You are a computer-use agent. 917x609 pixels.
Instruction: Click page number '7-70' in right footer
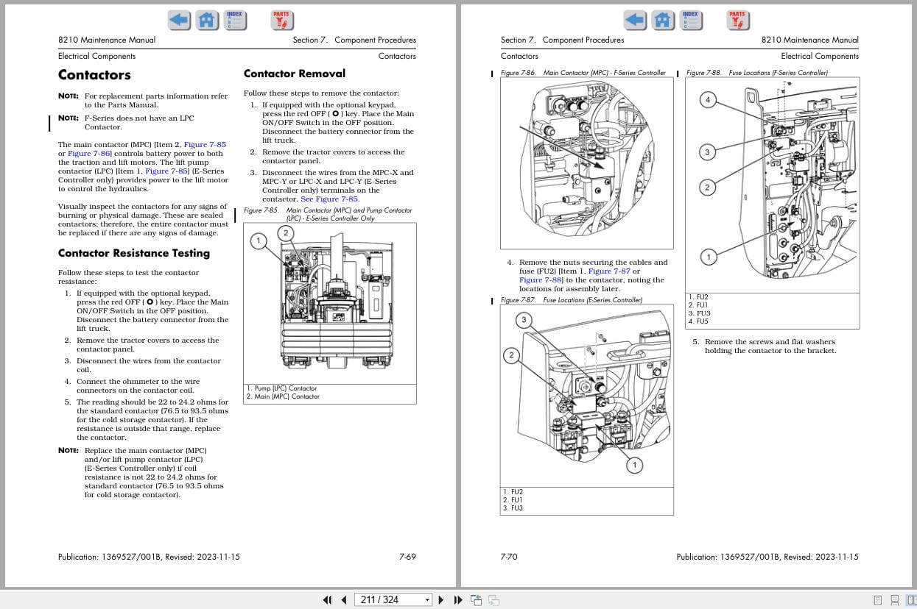[509, 557]
